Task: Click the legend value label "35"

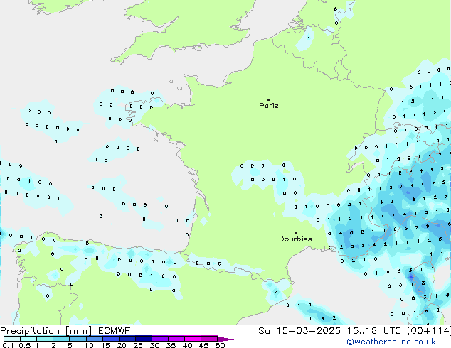Action: pyautogui.click(x=171, y=345)
